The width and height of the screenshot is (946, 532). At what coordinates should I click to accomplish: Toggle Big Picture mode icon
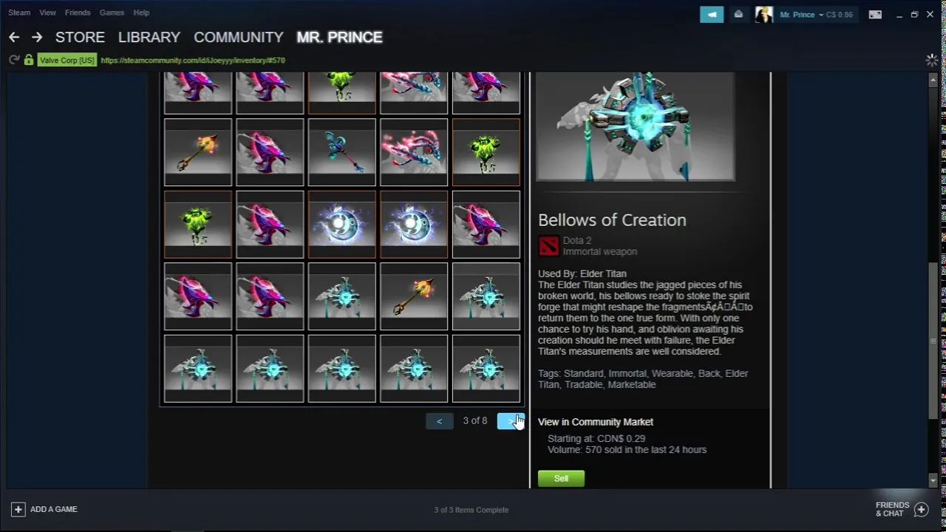[x=875, y=14]
